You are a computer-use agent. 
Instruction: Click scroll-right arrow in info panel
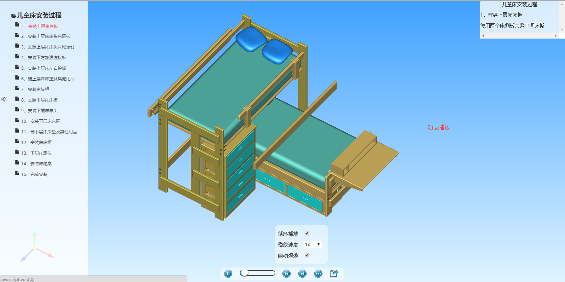point(555,35)
